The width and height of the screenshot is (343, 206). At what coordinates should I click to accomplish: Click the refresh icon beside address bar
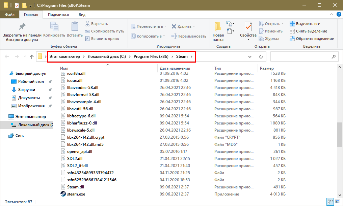[261, 56]
